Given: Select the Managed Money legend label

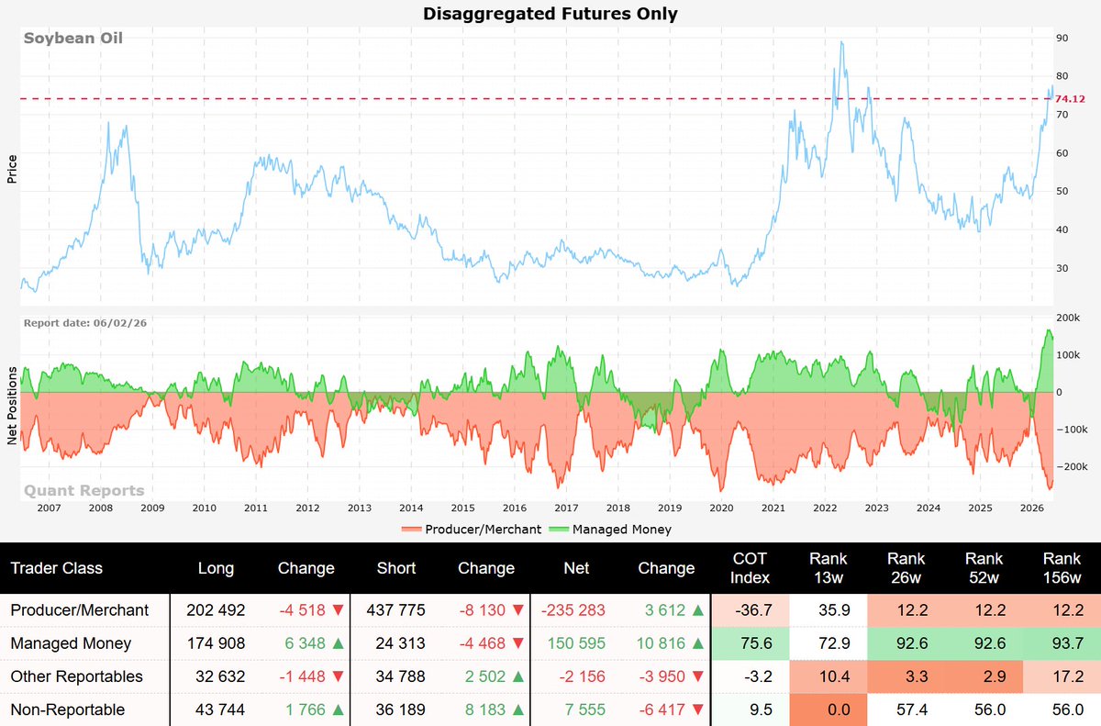Looking at the screenshot, I should click(622, 530).
